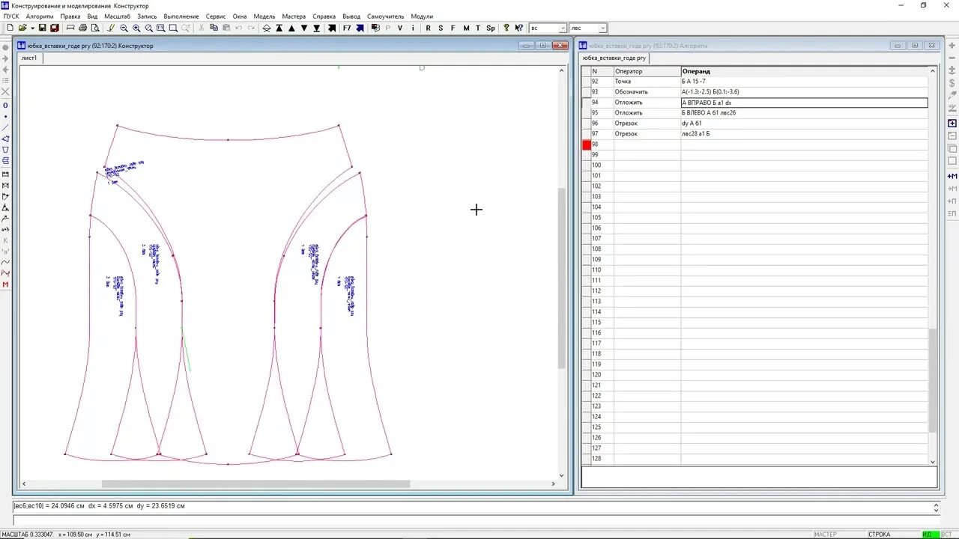Image resolution: width=959 pixels, height=539 pixels.
Task: Click the F7 toolbar button
Action: (x=347, y=28)
